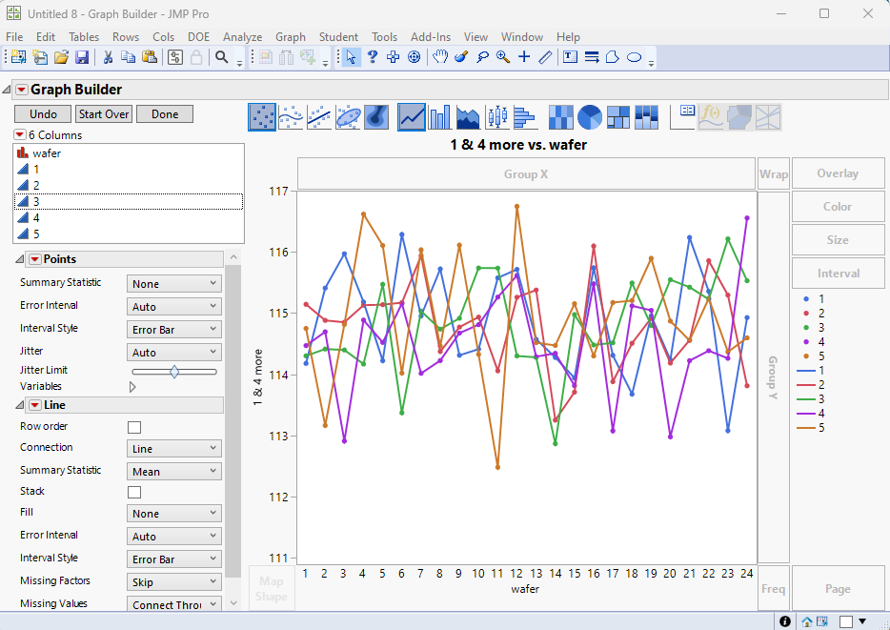This screenshot has height=630, width=890.
Task: Open the Analyze menu
Action: click(242, 36)
